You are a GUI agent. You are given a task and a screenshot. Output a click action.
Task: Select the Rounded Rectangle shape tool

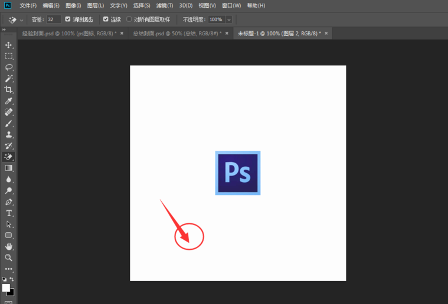pyautogui.click(x=9, y=235)
